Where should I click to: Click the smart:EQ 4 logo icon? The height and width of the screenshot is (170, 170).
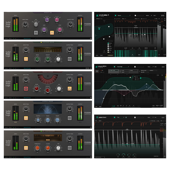pyautogui.click(x=97, y=67)
